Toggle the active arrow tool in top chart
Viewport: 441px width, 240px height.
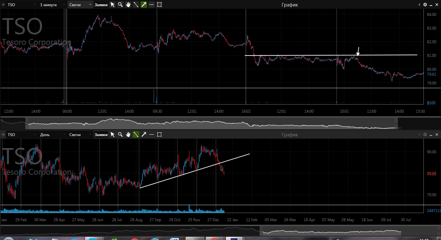click(x=144, y=5)
